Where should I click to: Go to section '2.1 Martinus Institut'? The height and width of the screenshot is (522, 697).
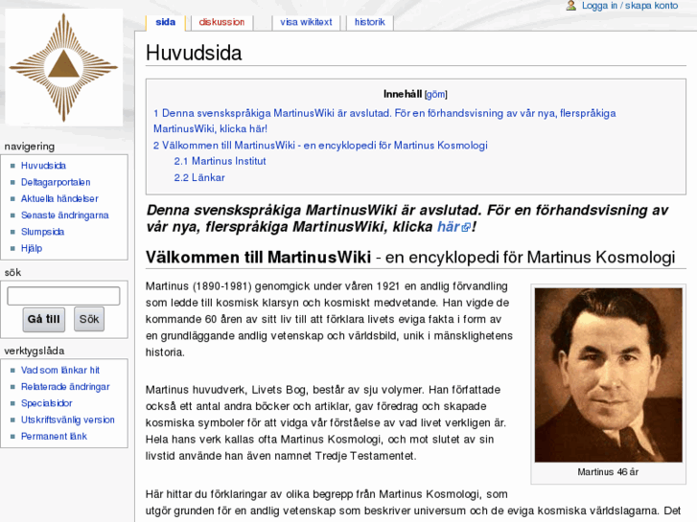point(220,161)
